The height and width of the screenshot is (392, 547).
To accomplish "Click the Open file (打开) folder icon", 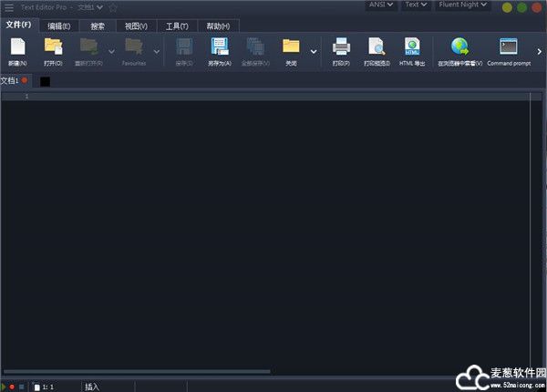I will 53,46.
